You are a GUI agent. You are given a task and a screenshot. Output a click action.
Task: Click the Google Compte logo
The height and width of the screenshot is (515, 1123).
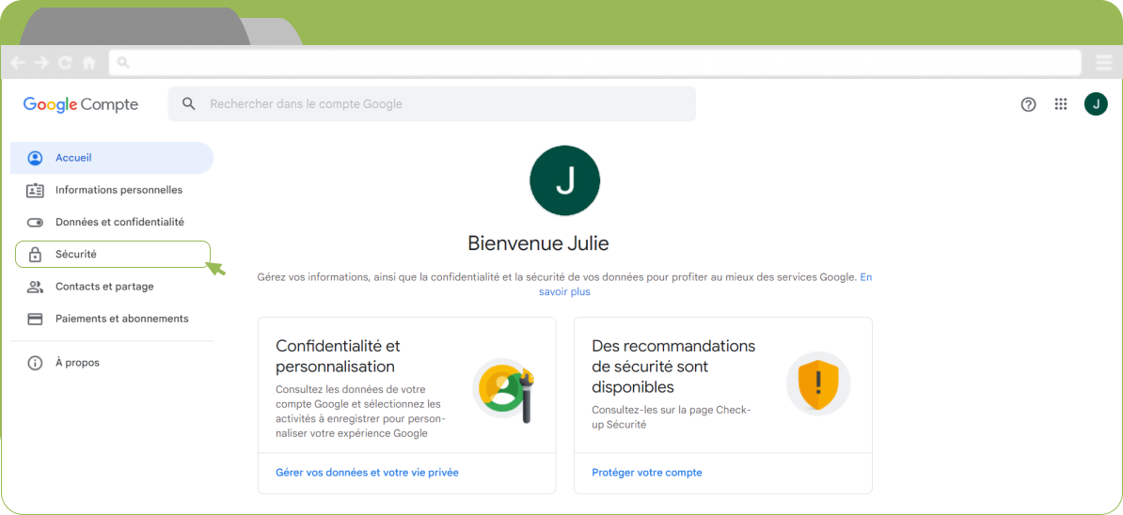(81, 104)
